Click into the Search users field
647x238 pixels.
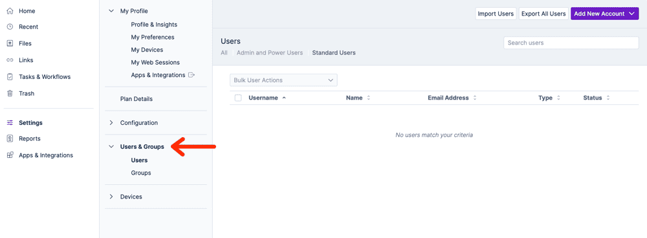[571, 43]
